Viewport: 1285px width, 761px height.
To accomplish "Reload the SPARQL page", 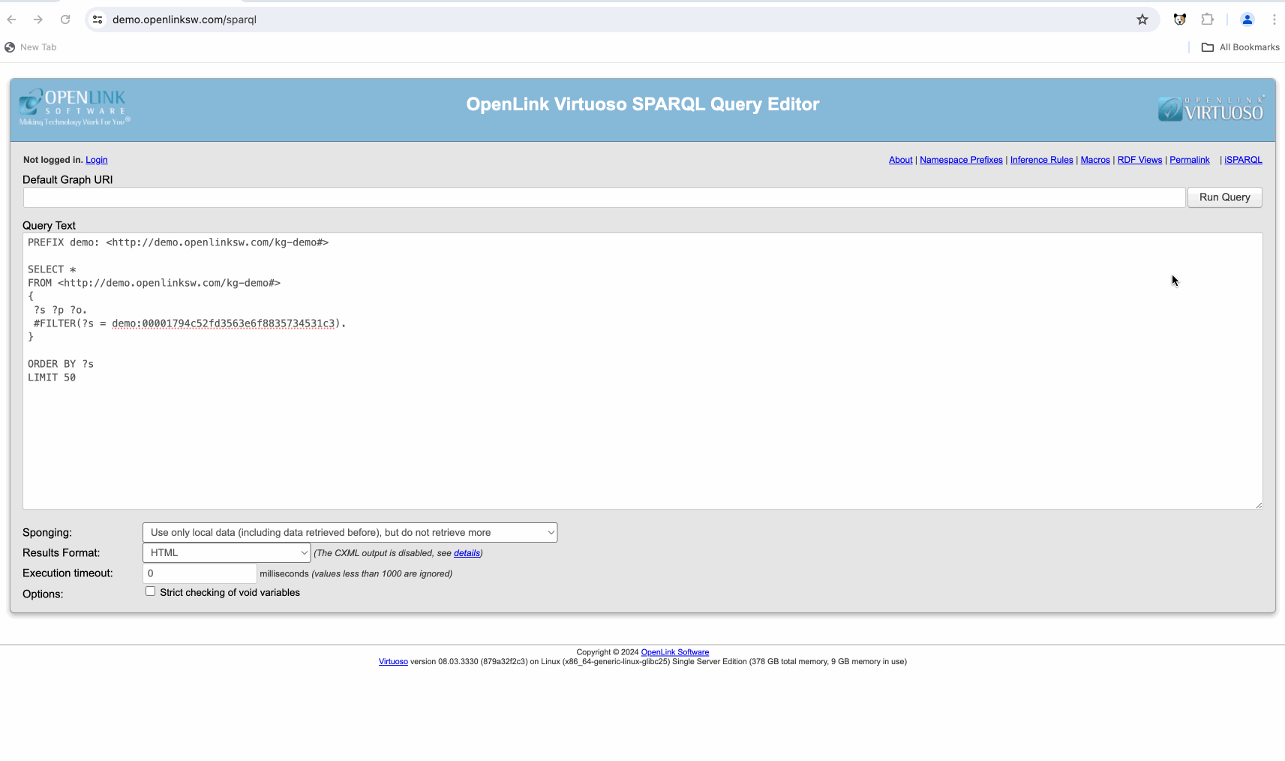I will 65,20.
